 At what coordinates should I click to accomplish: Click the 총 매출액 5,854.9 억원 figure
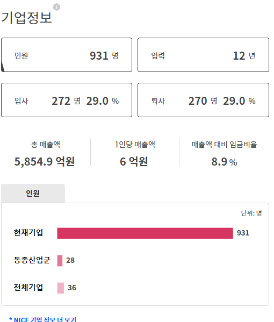pyautogui.click(x=45, y=161)
